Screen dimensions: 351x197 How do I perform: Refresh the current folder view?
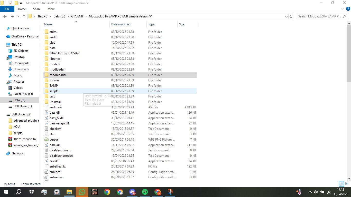pyautogui.click(x=291, y=16)
